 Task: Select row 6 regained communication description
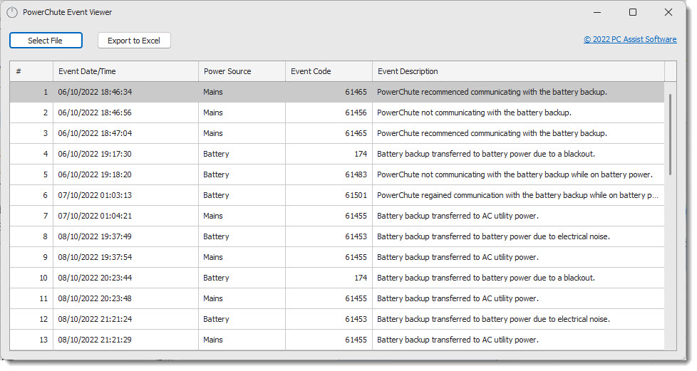517,195
